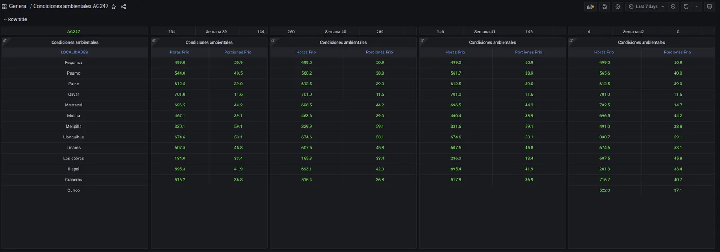
Task: Share the dashboard via share icon
Action: pos(123,7)
